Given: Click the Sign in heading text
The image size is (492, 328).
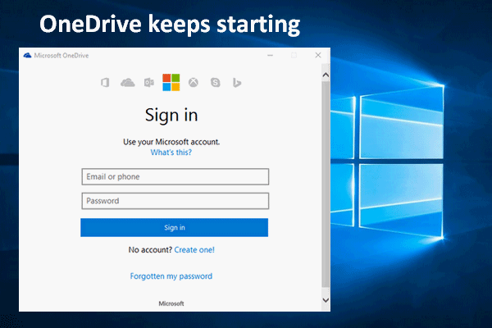Looking at the screenshot, I should [x=171, y=115].
